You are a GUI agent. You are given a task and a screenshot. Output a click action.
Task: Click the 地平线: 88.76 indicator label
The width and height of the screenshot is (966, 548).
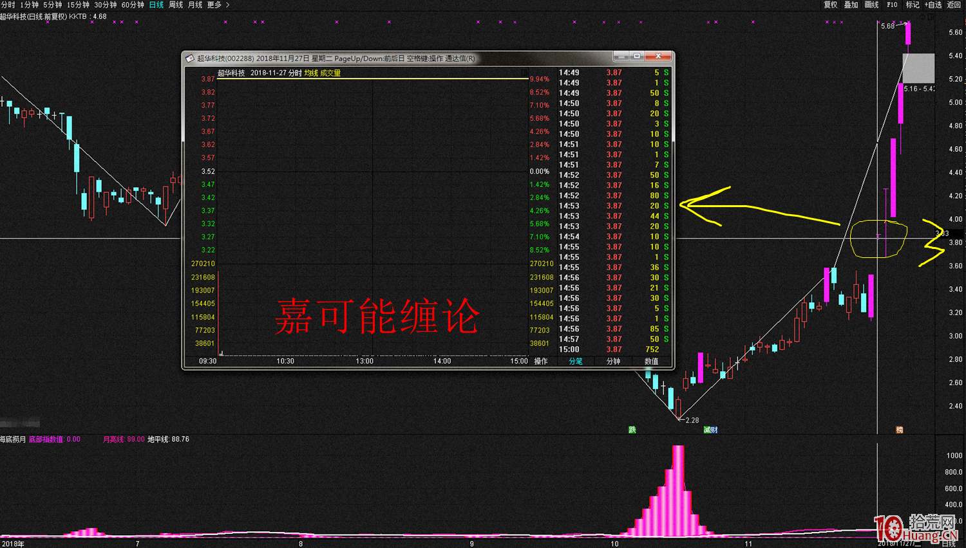(x=168, y=439)
